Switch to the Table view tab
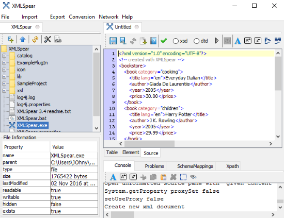The height and width of the screenshot is (218, 284). [x=112, y=153]
